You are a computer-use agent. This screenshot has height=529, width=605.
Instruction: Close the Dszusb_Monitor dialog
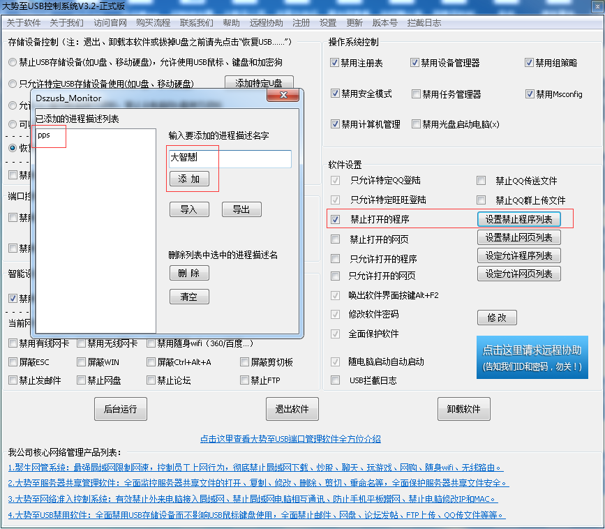pyautogui.click(x=283, y=97)
